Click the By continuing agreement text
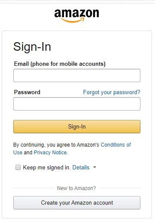 (56, 145)
